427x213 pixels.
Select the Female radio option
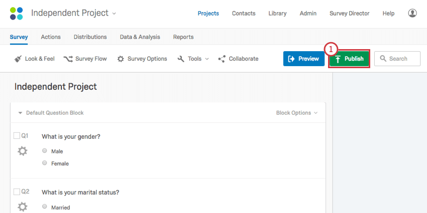pyautogui.click(x=45, y=163)
